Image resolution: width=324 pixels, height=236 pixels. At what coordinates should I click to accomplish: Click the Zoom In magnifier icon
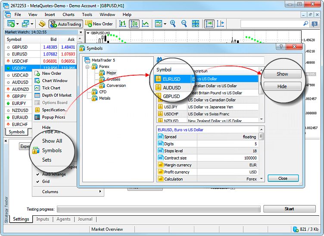coord(173,24)
